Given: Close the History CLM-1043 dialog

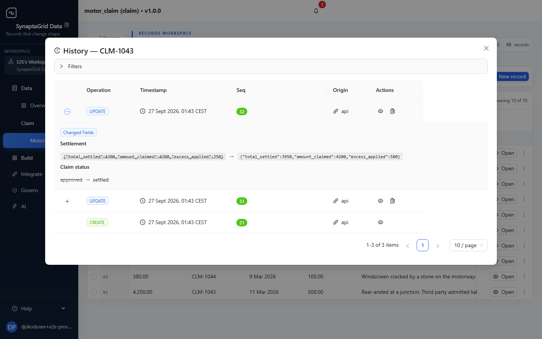Looking at the screenshot, I should coord(486,48).
